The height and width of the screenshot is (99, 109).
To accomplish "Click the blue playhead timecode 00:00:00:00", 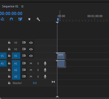I will click(11, 13).
